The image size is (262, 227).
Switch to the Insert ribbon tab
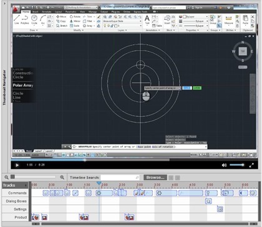tap(35, 12)
